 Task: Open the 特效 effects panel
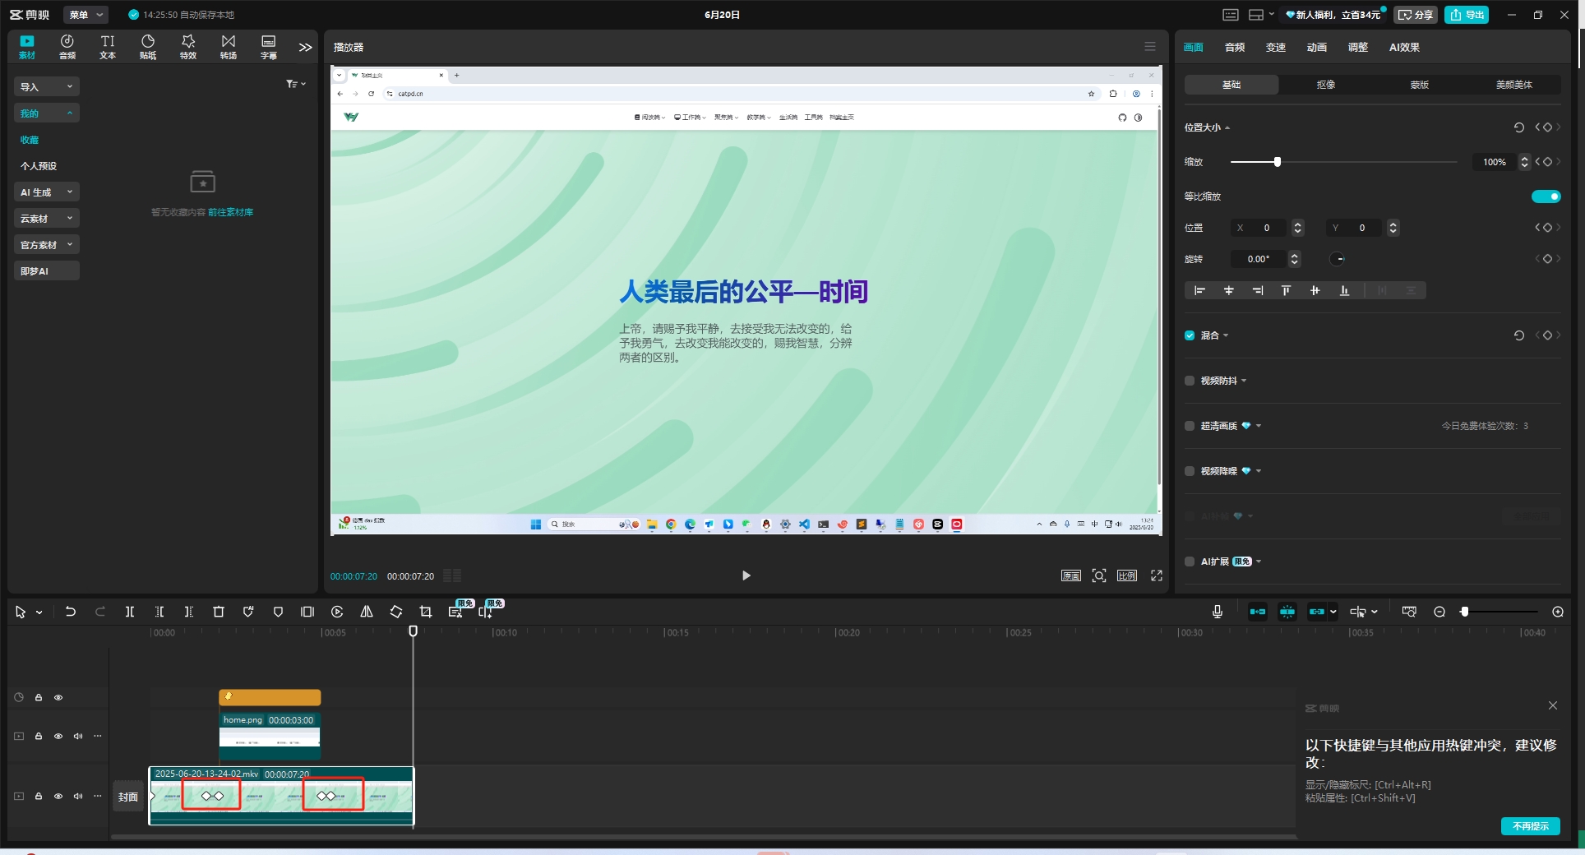pyautogui.click(x=188, y=47)
